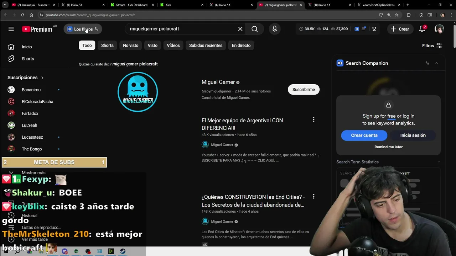Click the MiguelGamer channel avatar
Viewport: 456px width, 256px height.
pos(138,92)
